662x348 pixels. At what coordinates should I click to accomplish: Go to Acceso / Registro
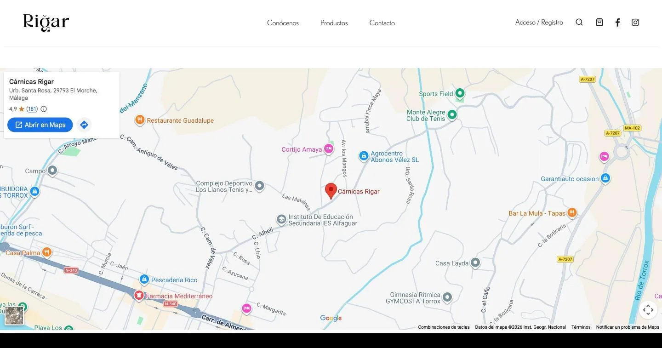(x=539, y=22)
